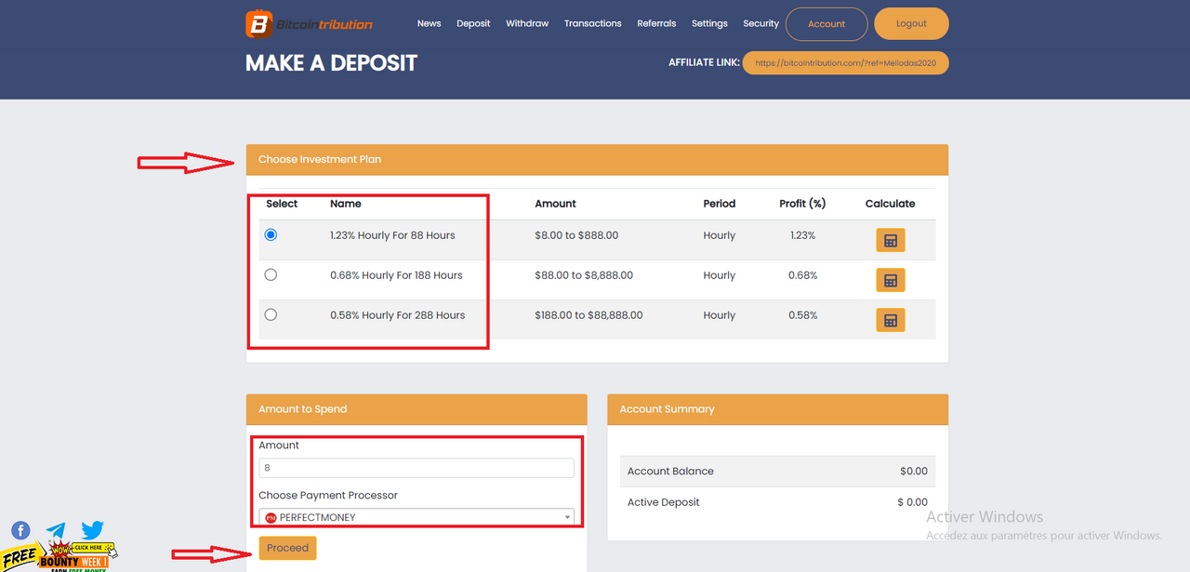Click the Amount input field
The height and width of the screenshot is (572, 1190).
point(416,468)
